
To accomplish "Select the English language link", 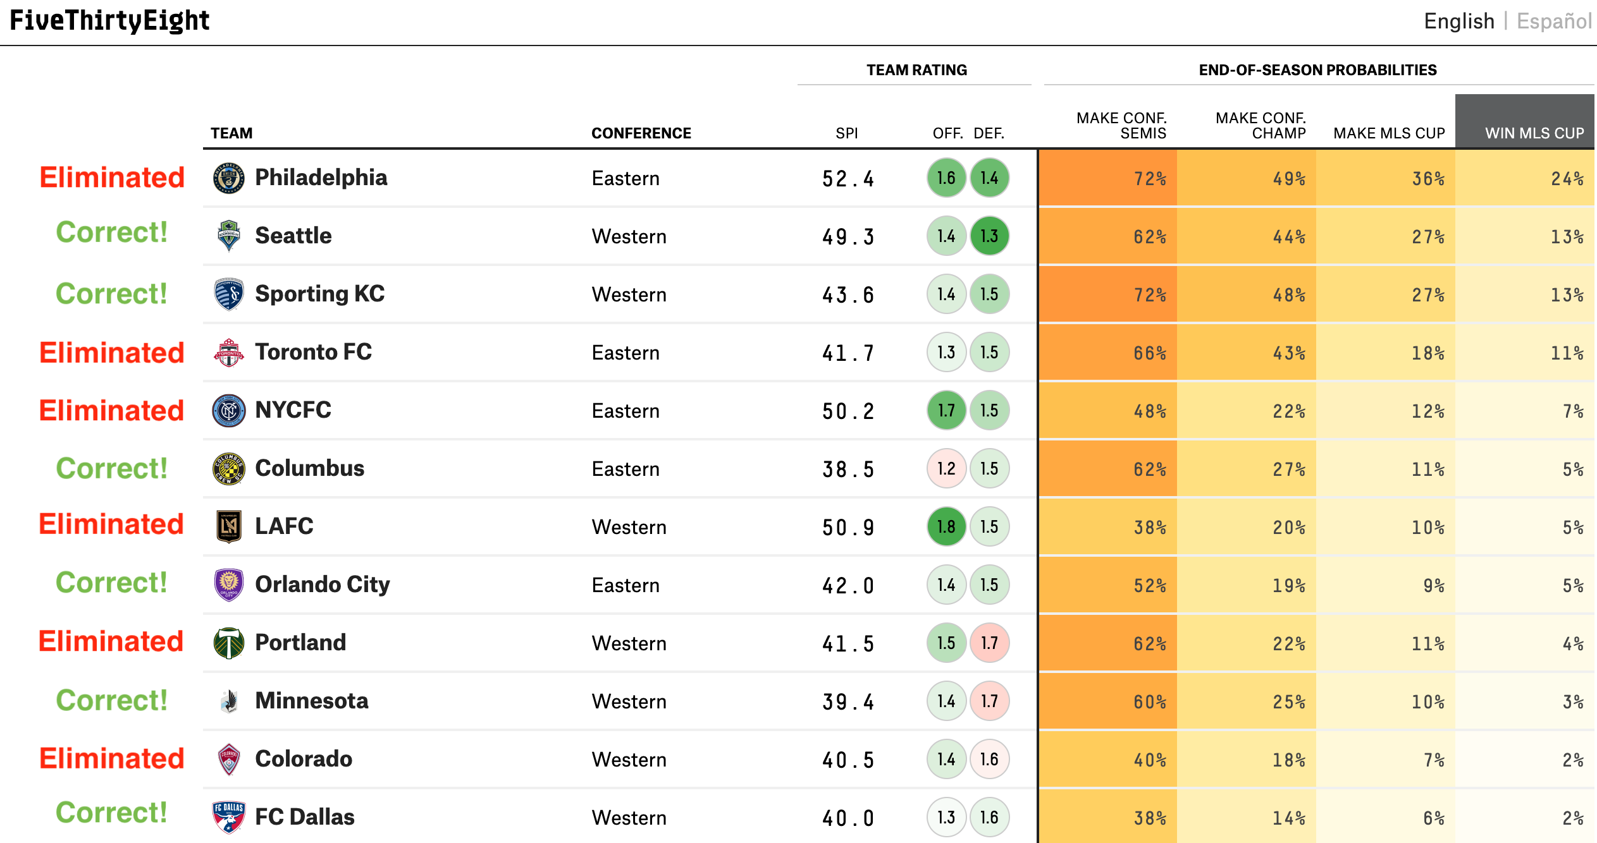I will pyautogui.click(x=1458, y=21).
